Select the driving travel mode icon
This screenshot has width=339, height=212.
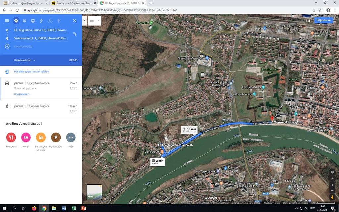click(24, 21)
